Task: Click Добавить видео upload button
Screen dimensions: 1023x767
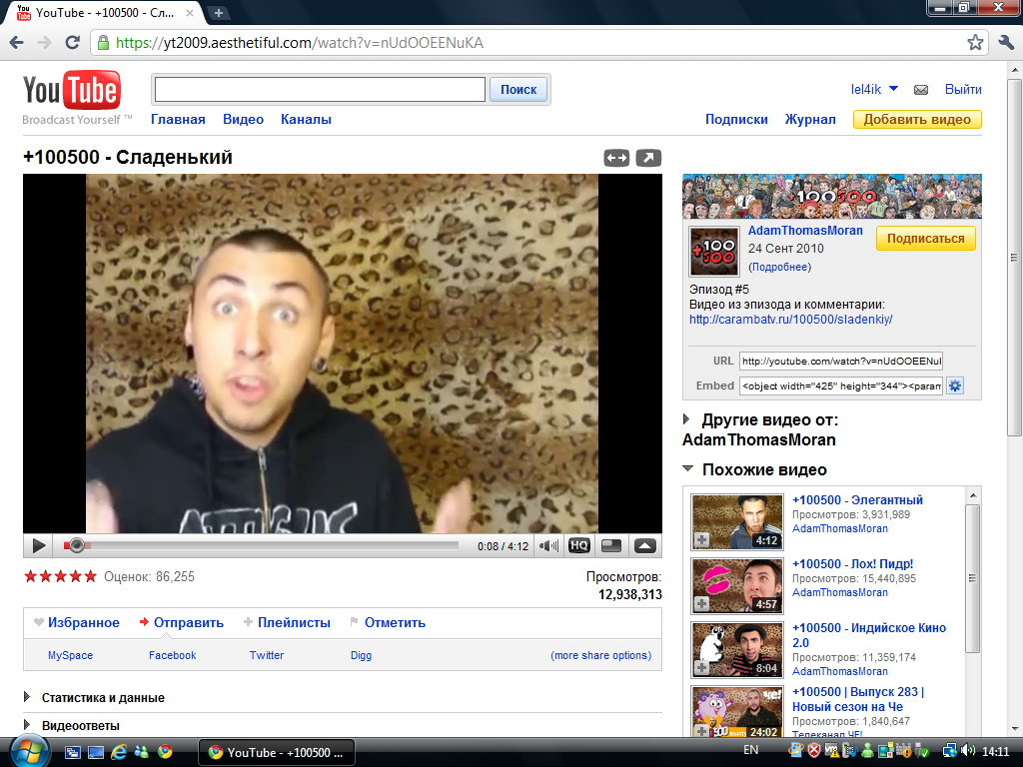Action: click(917, 120)
